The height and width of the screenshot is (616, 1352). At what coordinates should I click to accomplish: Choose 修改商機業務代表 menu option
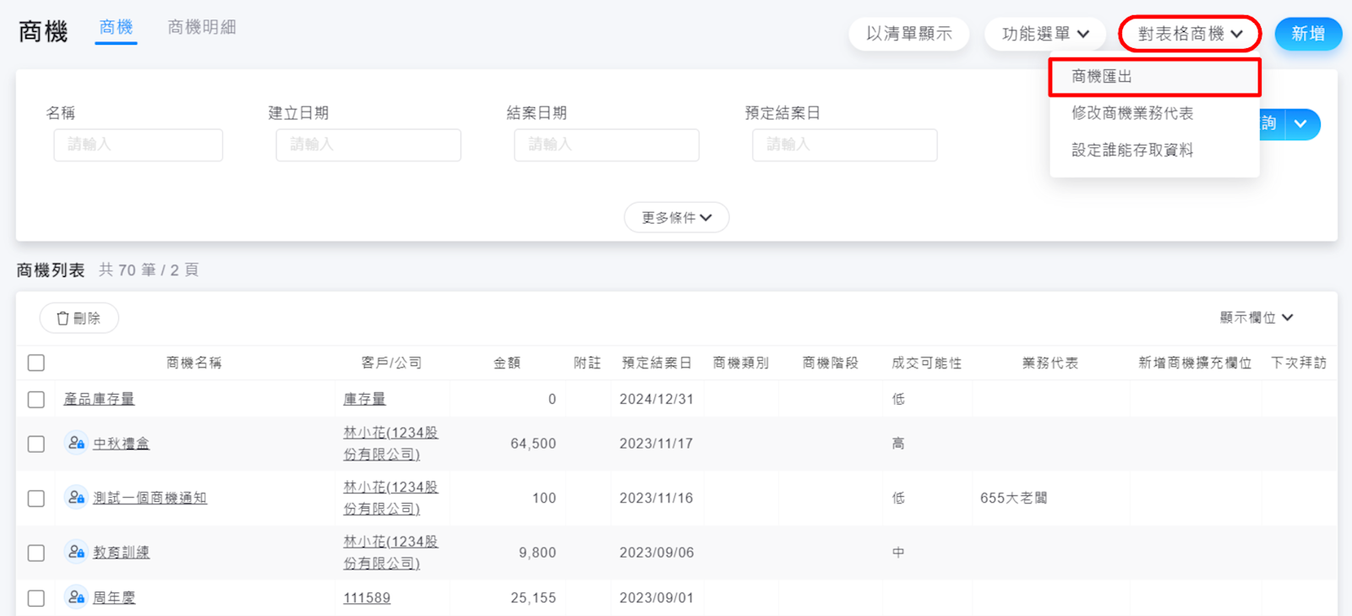tap(1132, 113)
